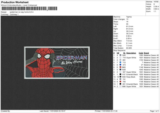The image size is (160, 113).
Task: Click the Spider-Man embroidery design preview
Action: [x=57, y=63]
